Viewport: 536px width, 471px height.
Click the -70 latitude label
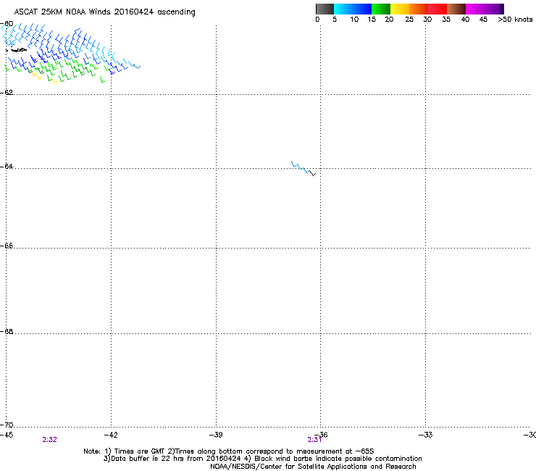pos(7,425)
